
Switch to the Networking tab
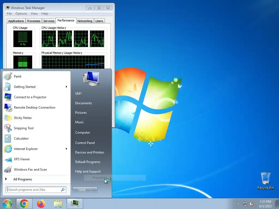click(85, 21)
